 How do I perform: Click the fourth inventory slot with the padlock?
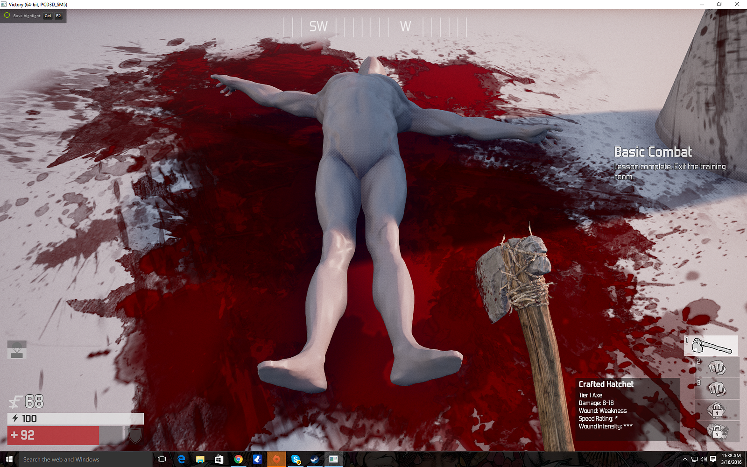click(717, 410)
